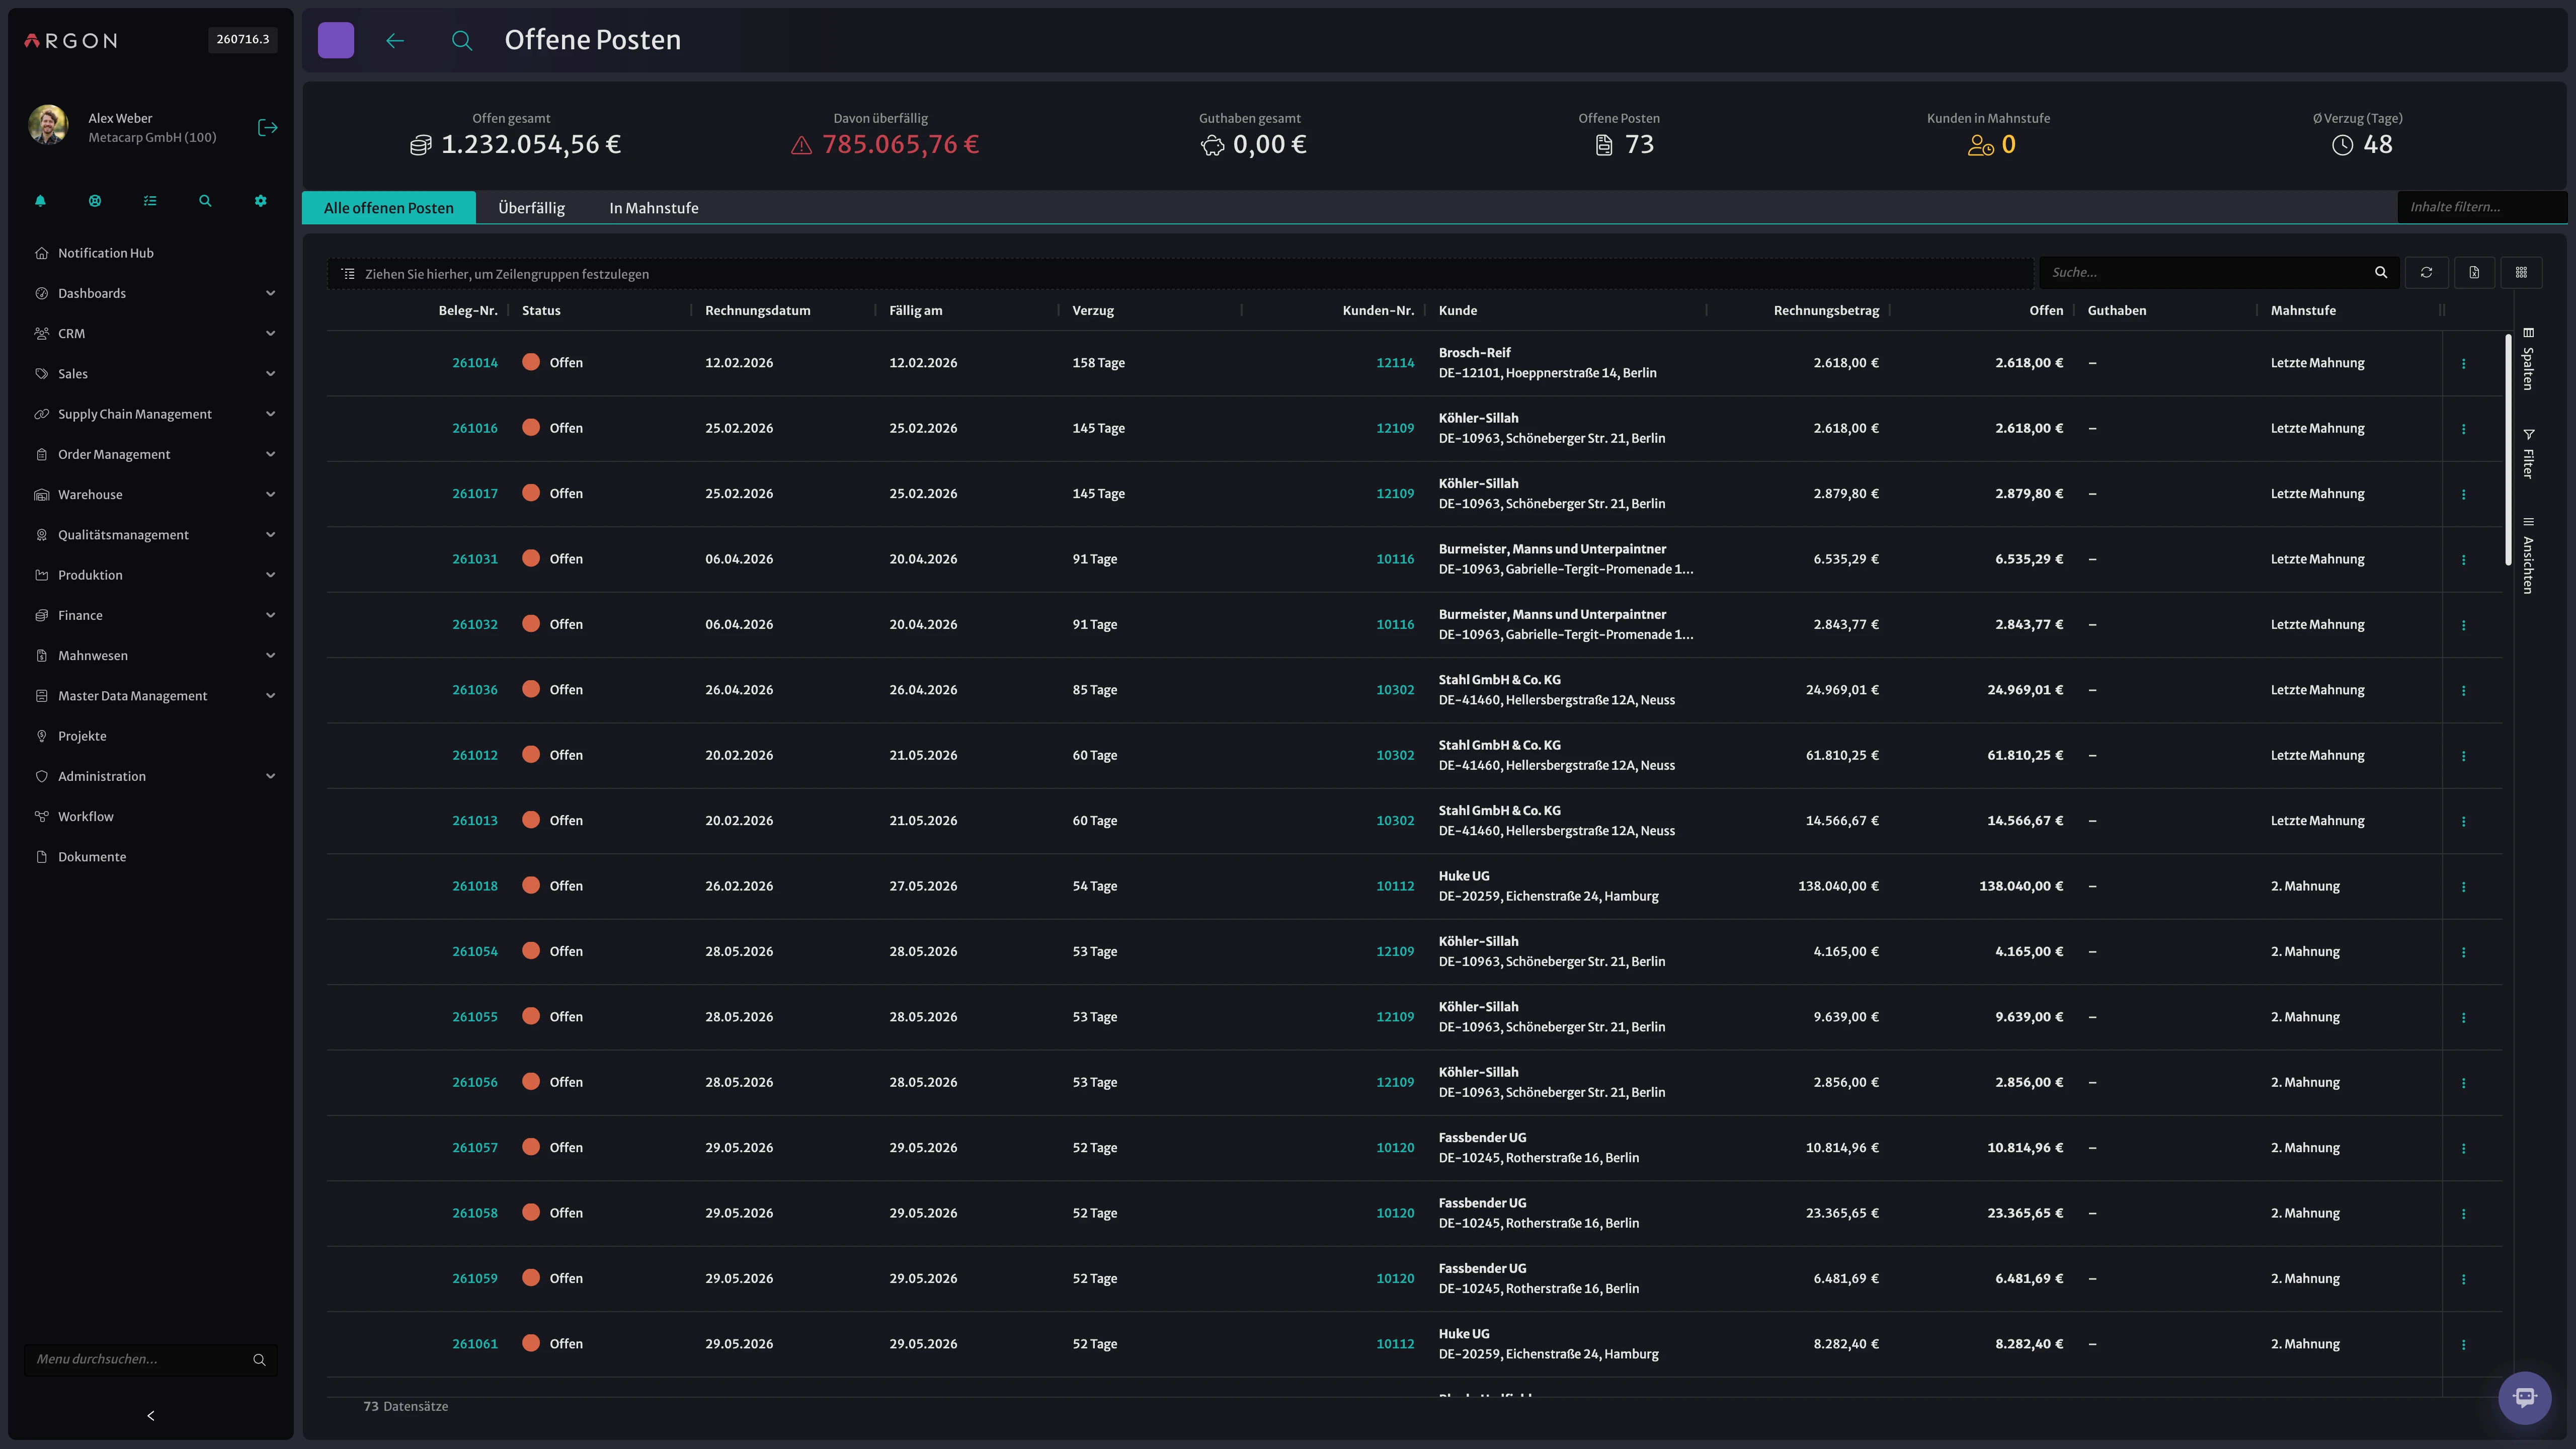Open the row menu for Beleg 261014
Viewport: 2576px width, 1449px height.
pyautogui.click(x=2463, y=363)
